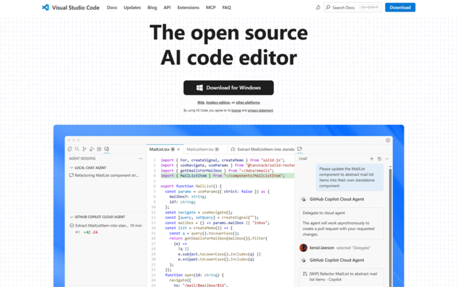Click the settings gear icon in editor window
This screenshot has height=287, width=457.
point(388,140)
